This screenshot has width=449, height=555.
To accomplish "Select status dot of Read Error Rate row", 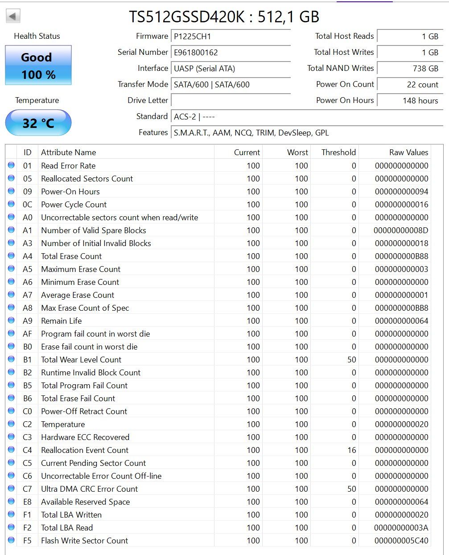I will [x=11, y=165].
